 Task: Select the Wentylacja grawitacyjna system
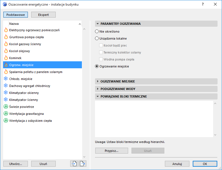pyautogui.click(x=26, y=114)
